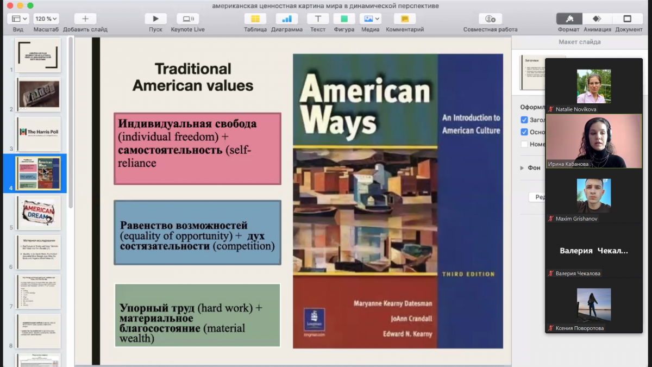Add a comment with Комментарий
Screen dimensions: 652x367
(404, 19)
